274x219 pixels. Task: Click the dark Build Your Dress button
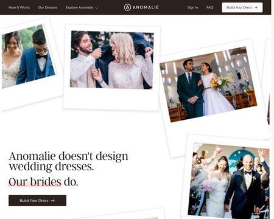(37, 201)
